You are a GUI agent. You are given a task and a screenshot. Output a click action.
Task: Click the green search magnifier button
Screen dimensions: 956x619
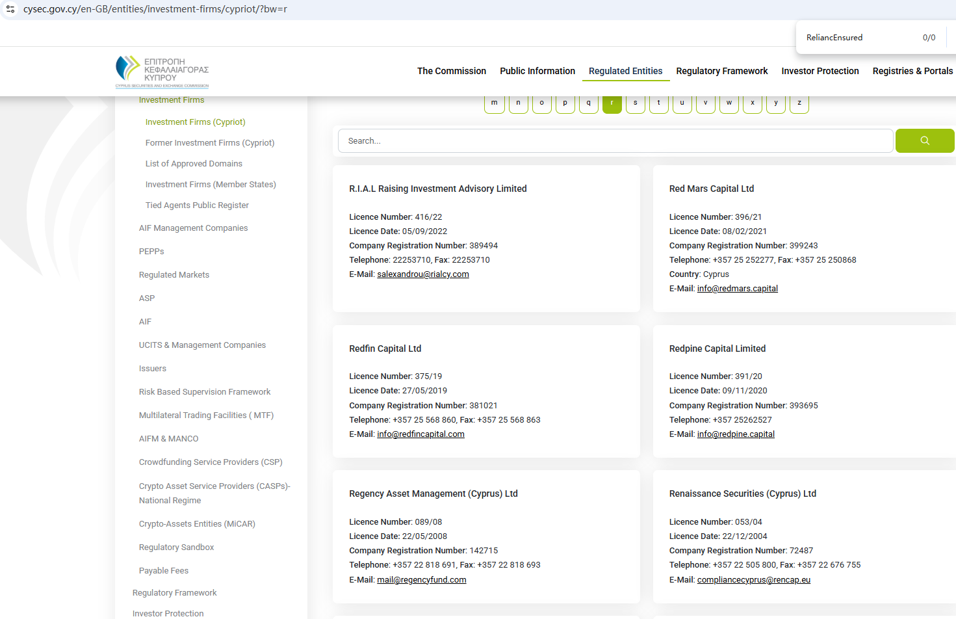[x=924, y=140]
